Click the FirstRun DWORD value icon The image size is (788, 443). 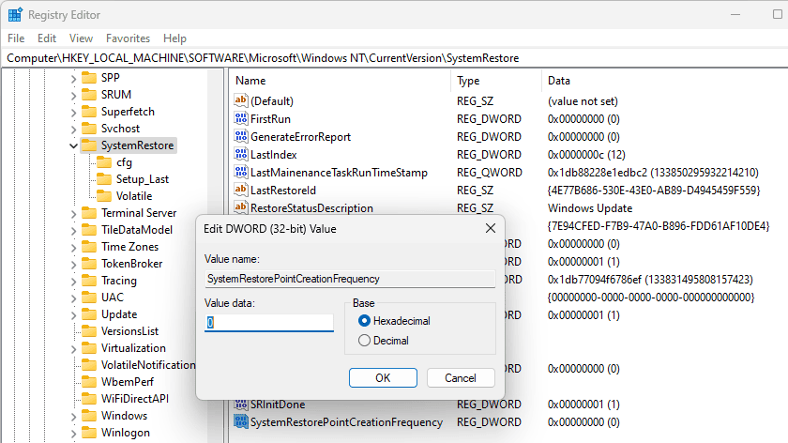coord(240,119)
